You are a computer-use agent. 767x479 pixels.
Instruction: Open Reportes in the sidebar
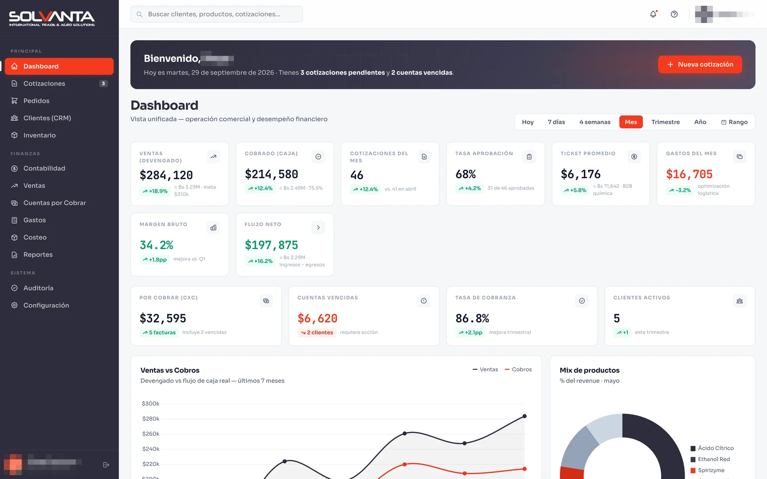(59, 254)
